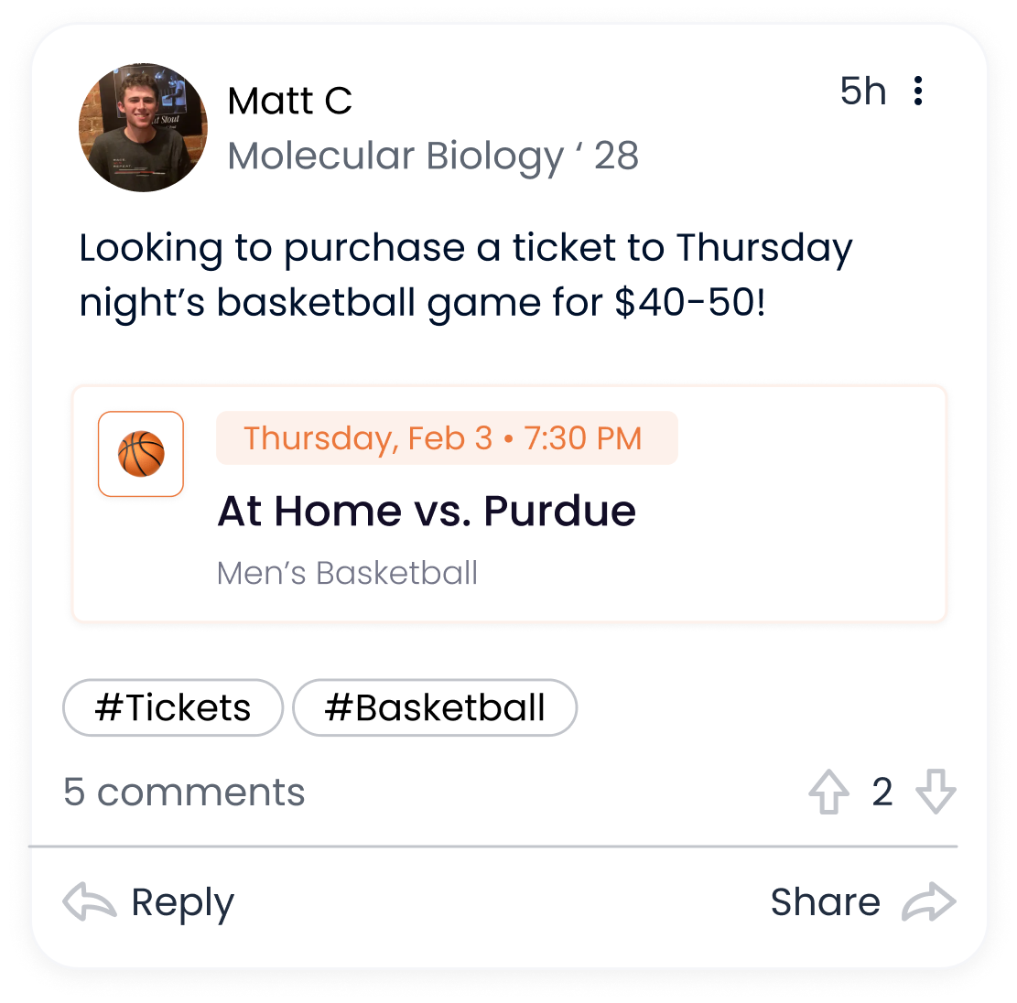Click the Share label
The height and width of the screenshot is (1003, 1017).
coord(825,901)
